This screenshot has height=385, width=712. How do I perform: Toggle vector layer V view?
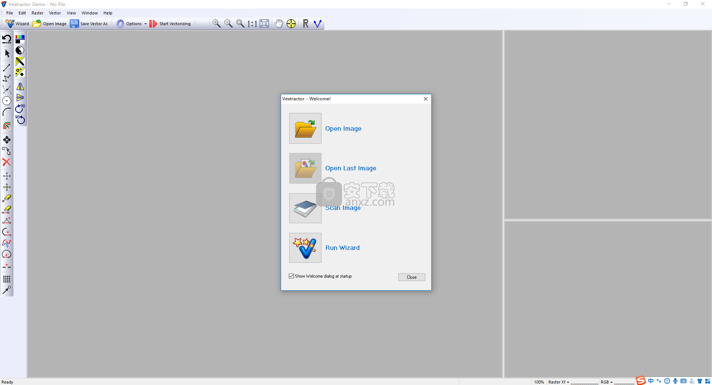pyautogui.click(x=318, y=24)
